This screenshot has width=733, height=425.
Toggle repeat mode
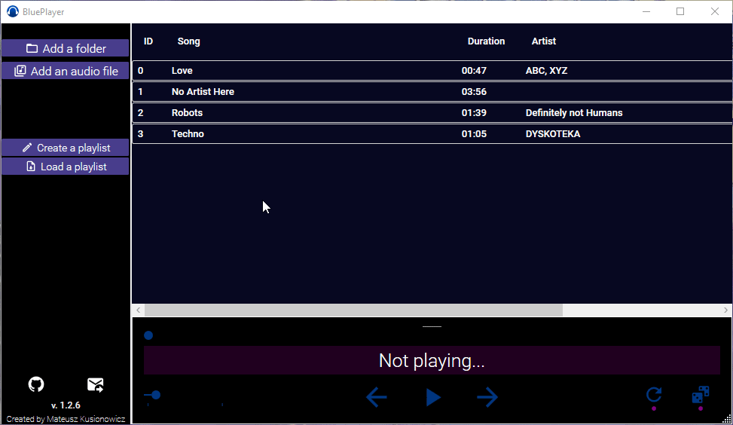coord(654,395)
